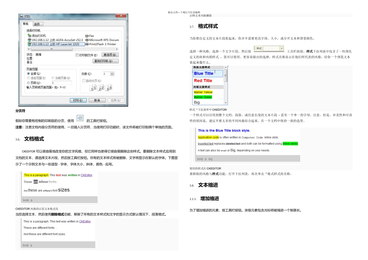Click the highlighted 'This is a paragraph' text

(x=36, y=175)
